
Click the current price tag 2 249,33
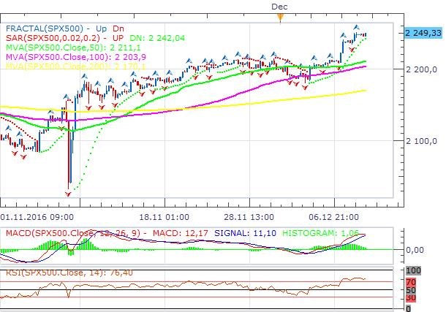pyautogui.click(x=423, y=33)
